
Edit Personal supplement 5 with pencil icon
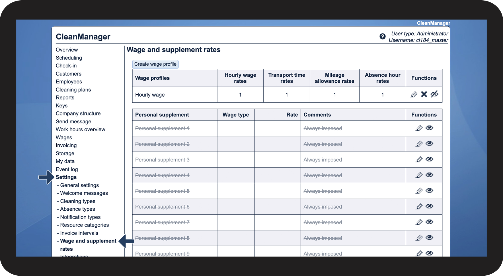pyautogui.click(x=419, y=191)
